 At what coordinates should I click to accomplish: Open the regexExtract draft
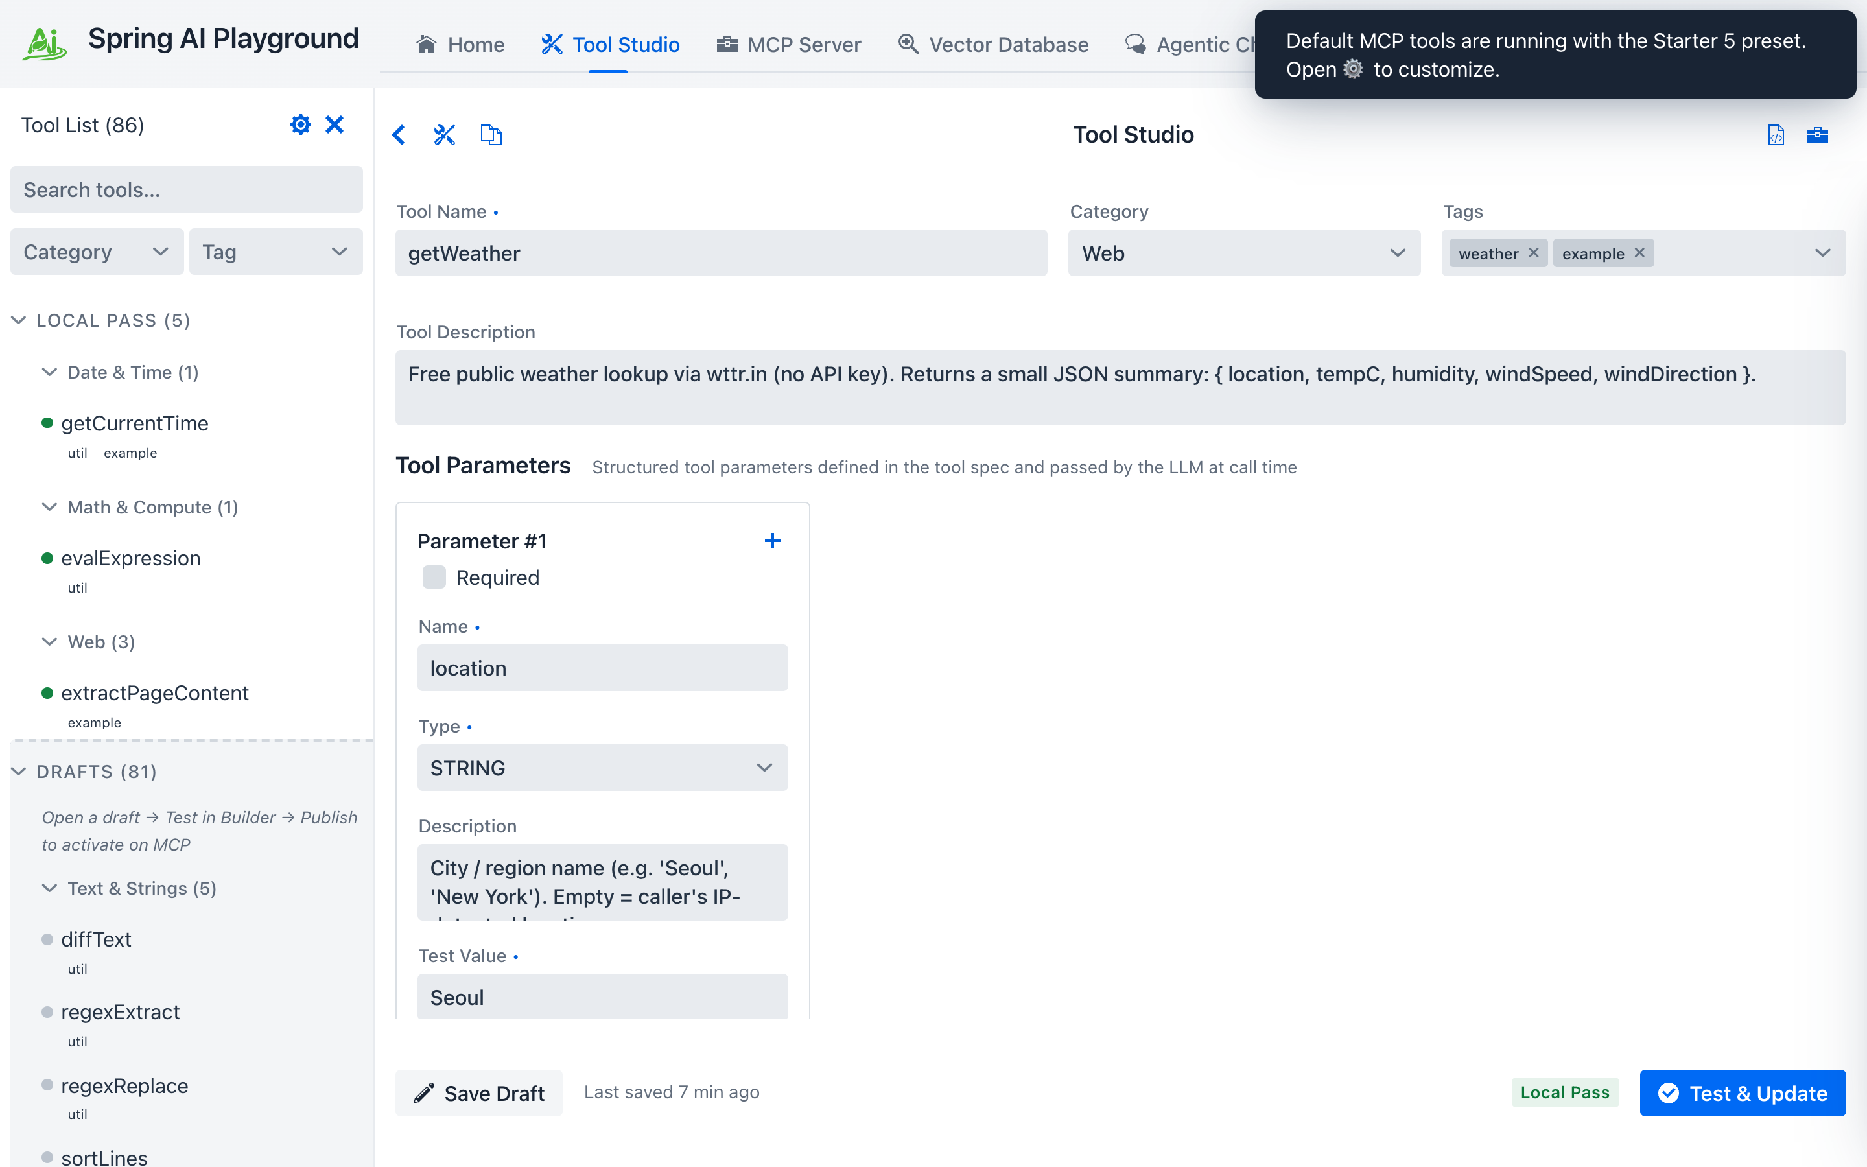click(121, 1012)
